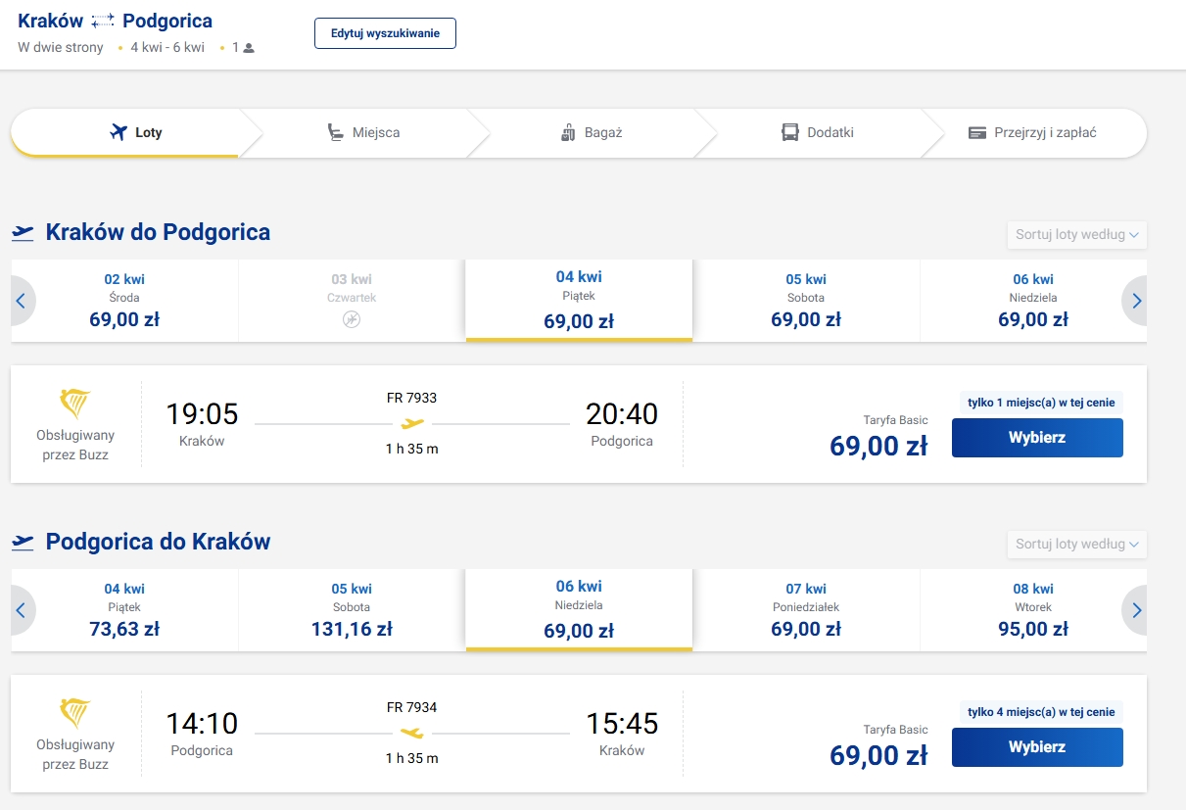Show later dates for Kraków to Podgorica
This screenshot has height=810, width=1186.
(1136, 301)
